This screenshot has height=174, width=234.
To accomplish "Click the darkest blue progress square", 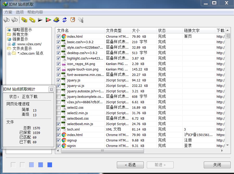I will pyautogui.click(x=50, y=165).
